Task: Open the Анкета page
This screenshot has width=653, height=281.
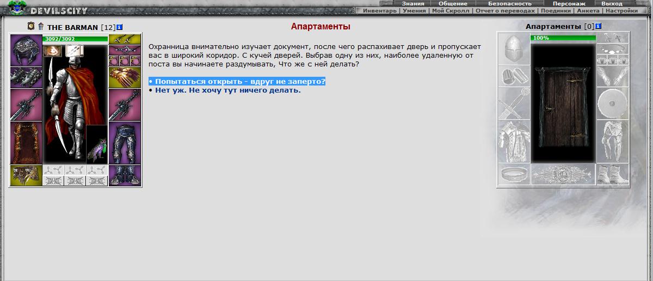Action: click(588, 10)
